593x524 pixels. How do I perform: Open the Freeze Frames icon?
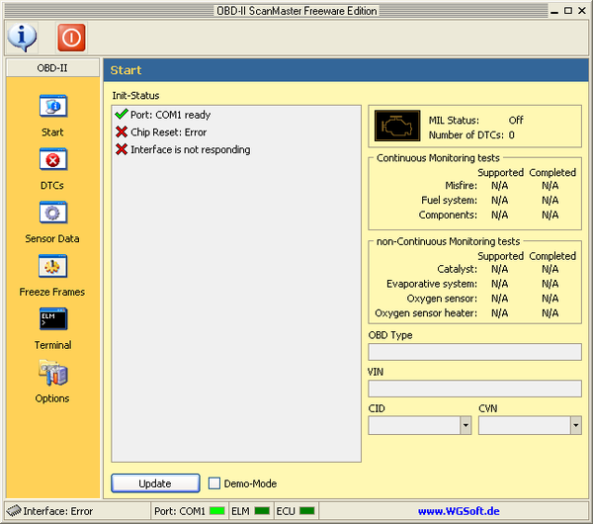point(52,267)
